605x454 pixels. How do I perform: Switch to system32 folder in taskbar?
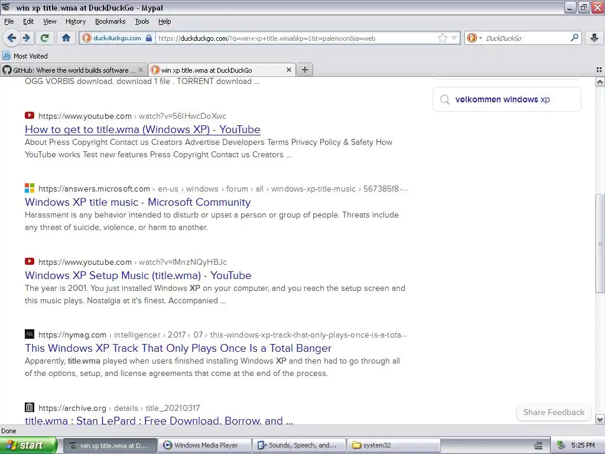(x=393, y=445)
